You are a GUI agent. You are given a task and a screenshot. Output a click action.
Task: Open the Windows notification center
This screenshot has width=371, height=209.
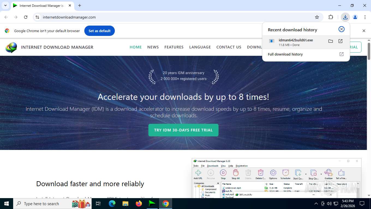tap(362, 204)
